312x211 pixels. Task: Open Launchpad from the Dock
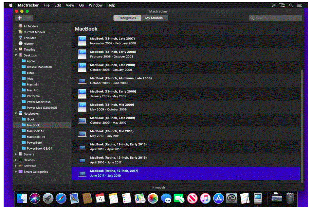(x=48, y=198)
